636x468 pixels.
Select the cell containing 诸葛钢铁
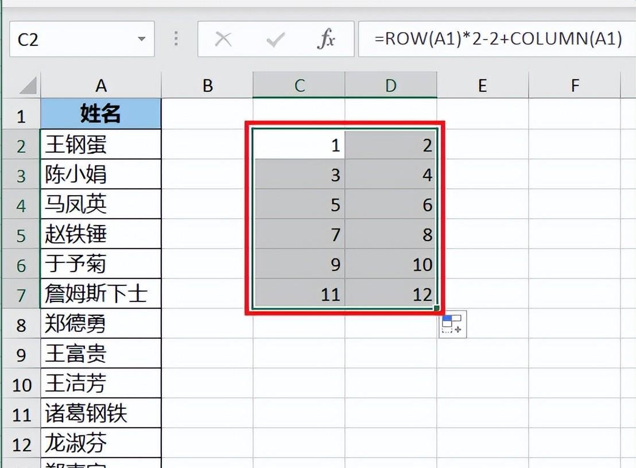[x=101, y=413]
